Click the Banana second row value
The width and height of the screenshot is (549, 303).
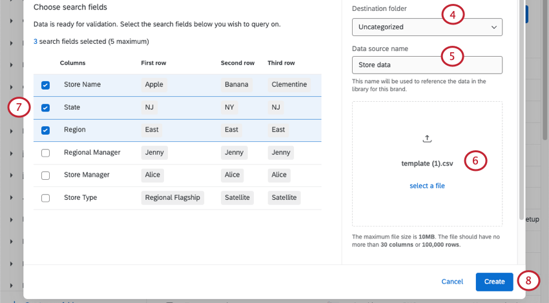coord(236,84)
